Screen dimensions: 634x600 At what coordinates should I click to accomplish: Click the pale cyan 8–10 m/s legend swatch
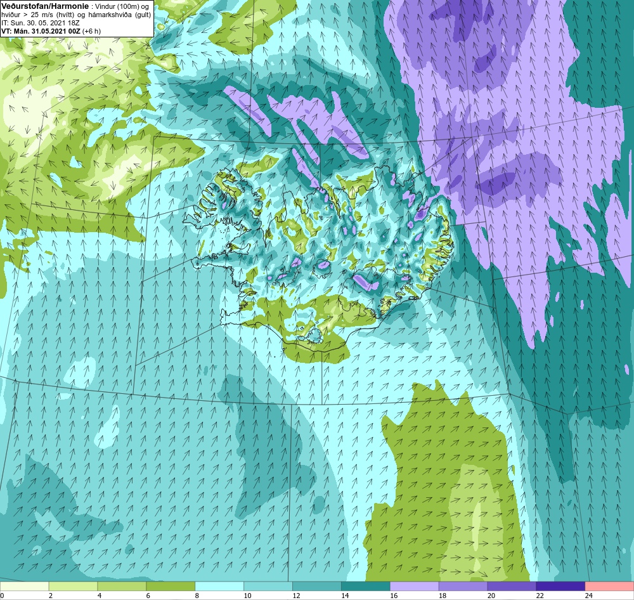[219, 586]
